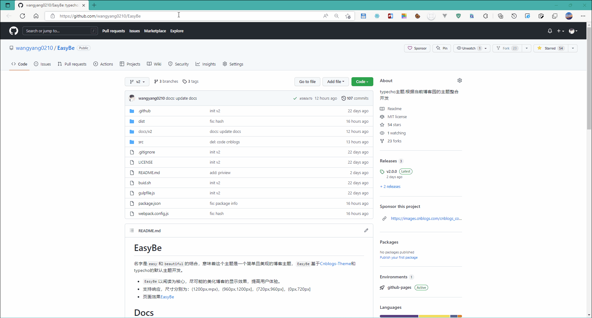This screenshot has height=318, width=592.
Task: Open browser extensions puzzle icon
Action: pos(485,16)
